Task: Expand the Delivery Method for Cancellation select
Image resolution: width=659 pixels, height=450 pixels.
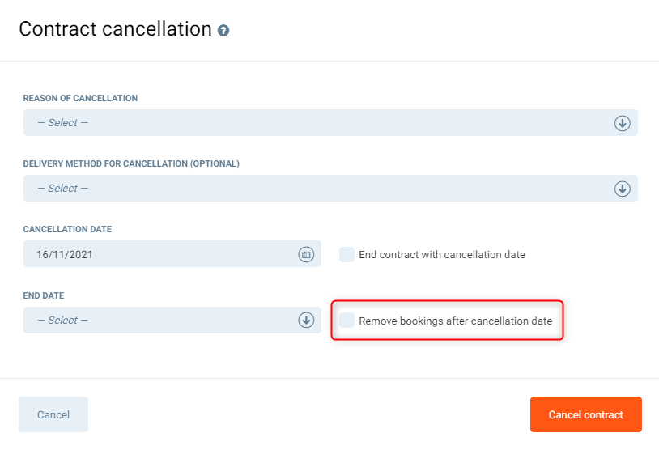Action: tap(316, 189)
